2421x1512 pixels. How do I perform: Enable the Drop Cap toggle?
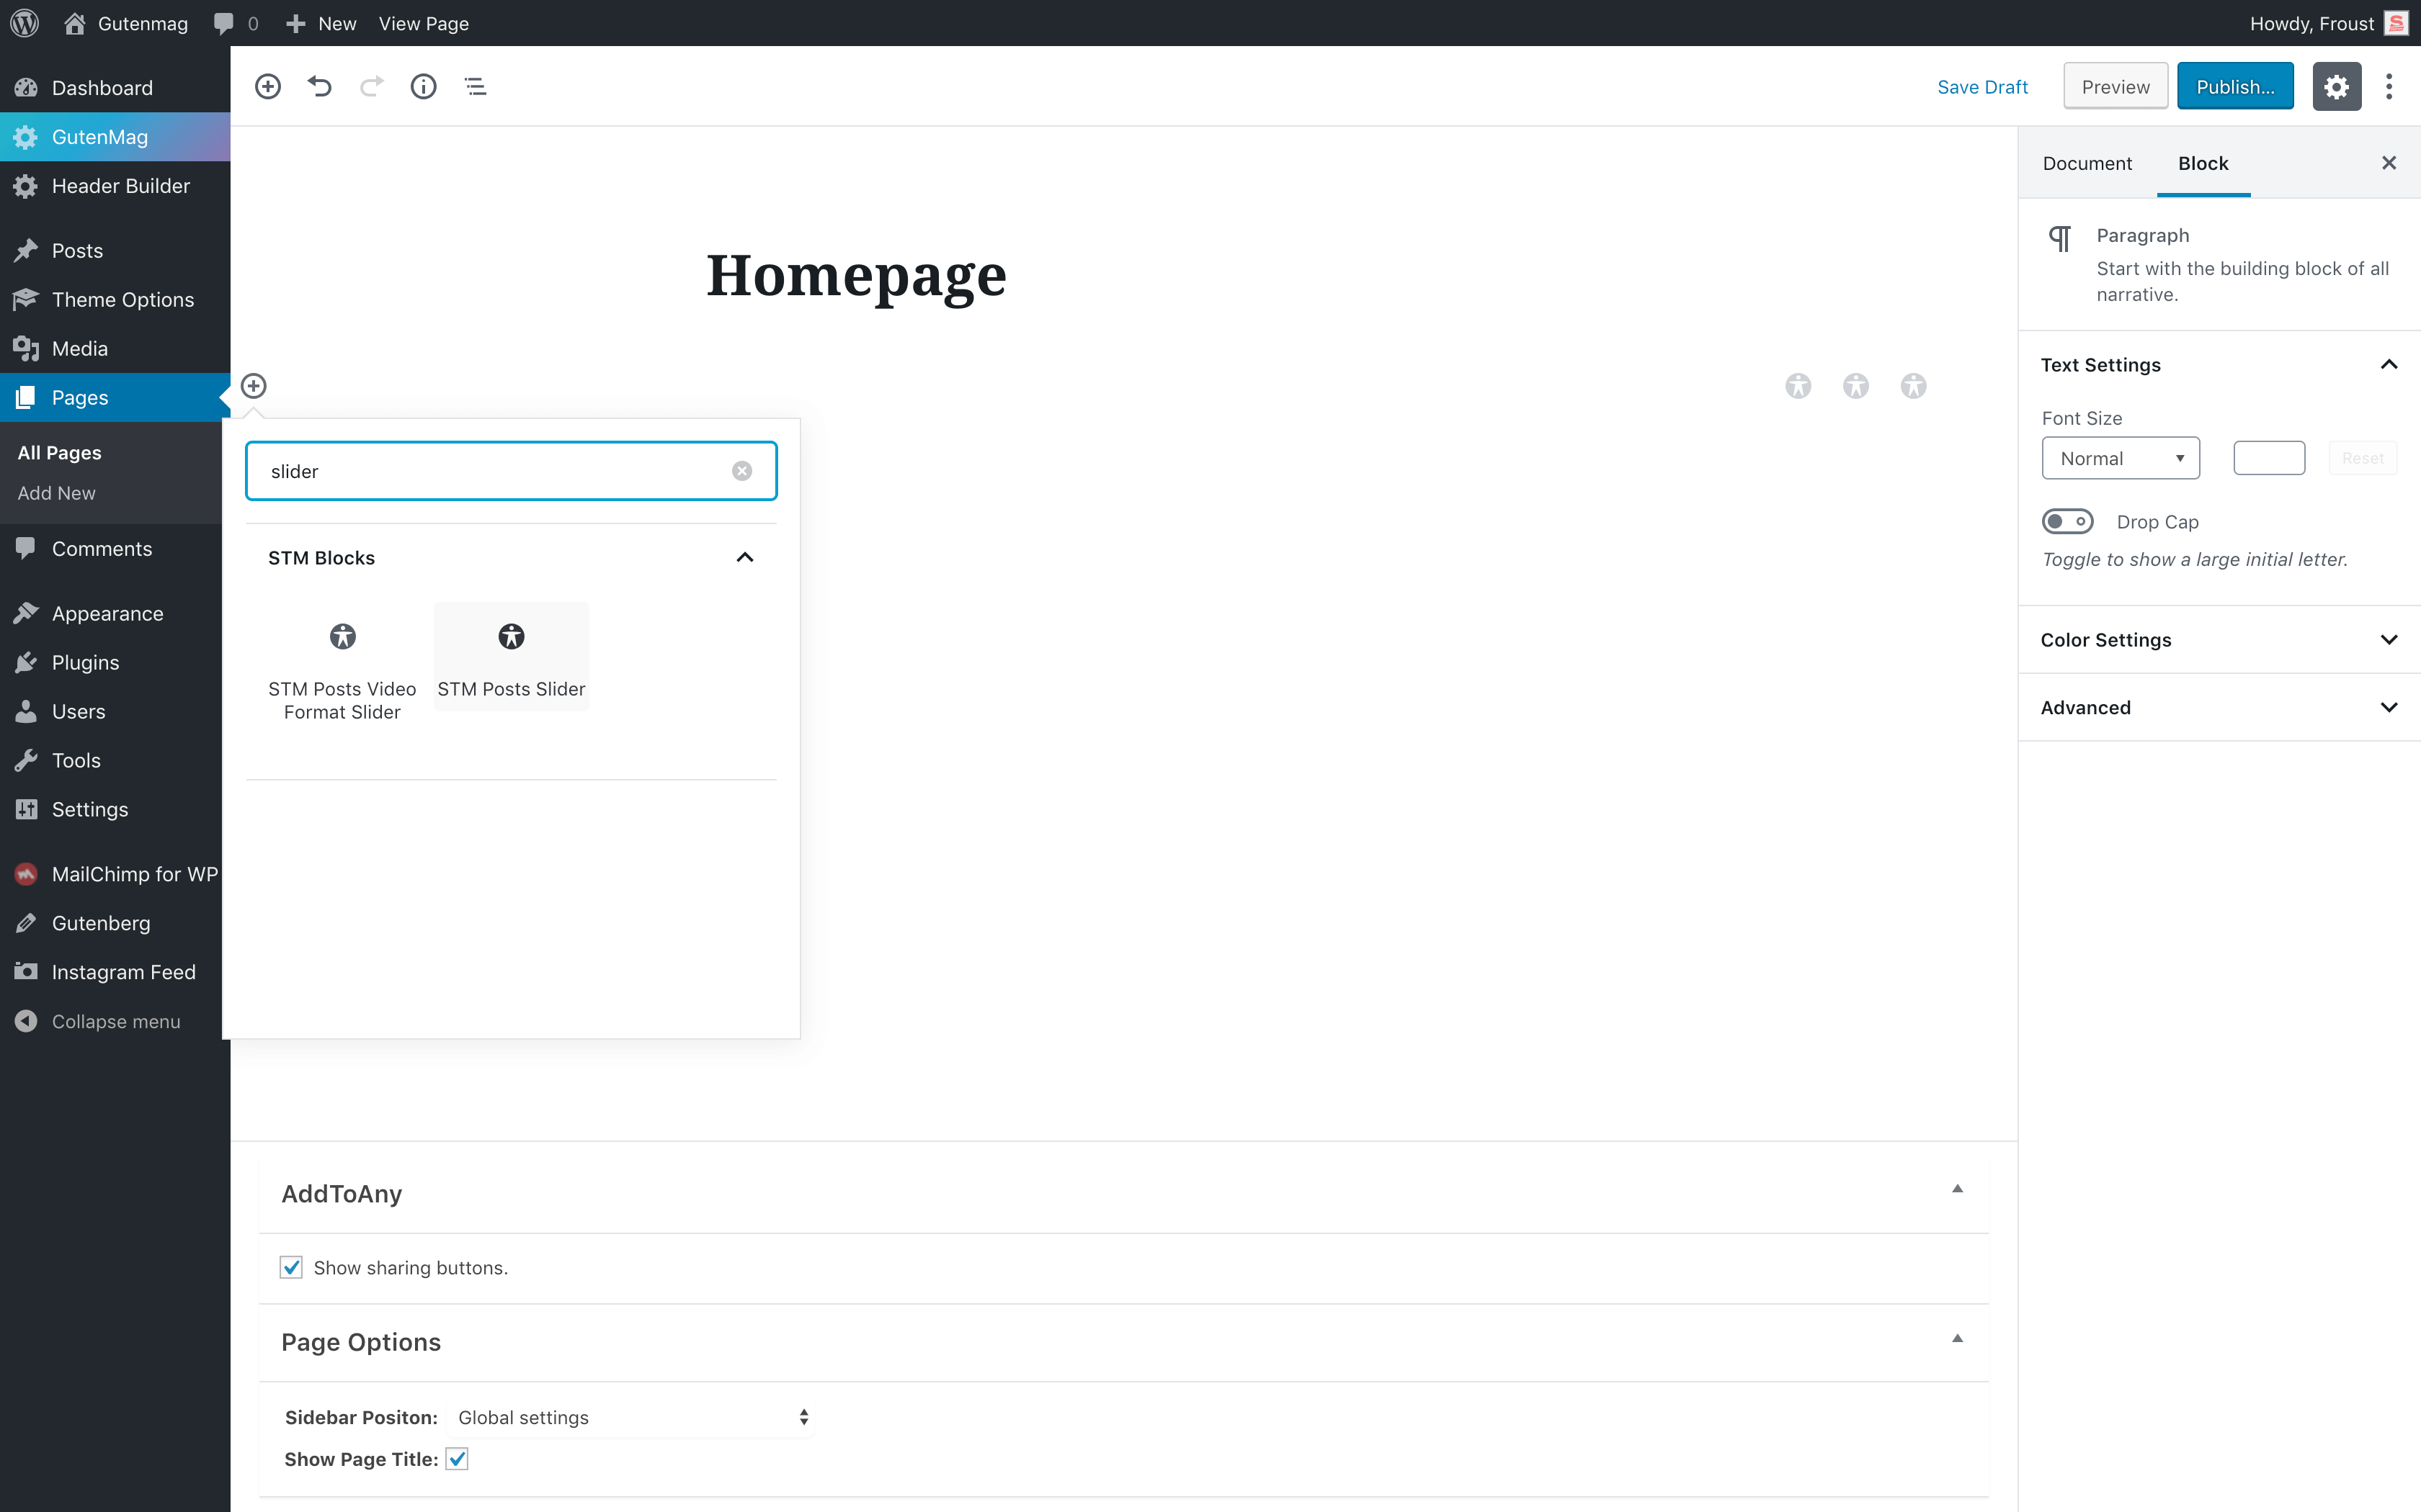point(2068,521)
